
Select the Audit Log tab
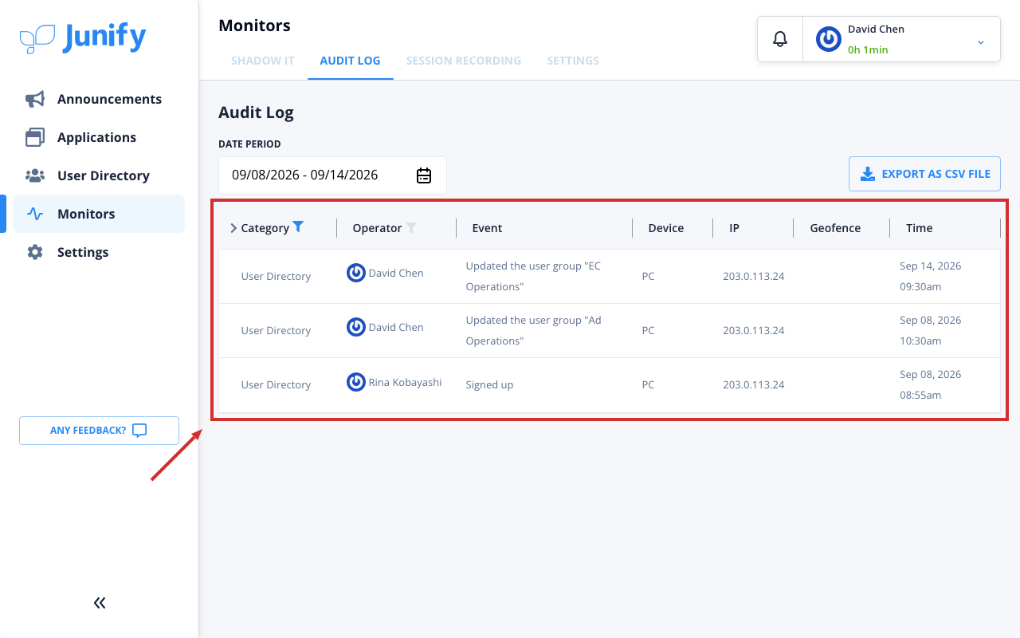click(350, 61)
